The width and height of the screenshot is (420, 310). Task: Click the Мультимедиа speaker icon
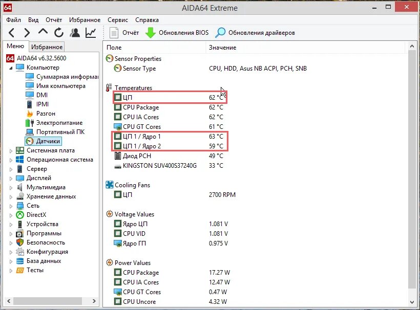[x=20, y=187]
